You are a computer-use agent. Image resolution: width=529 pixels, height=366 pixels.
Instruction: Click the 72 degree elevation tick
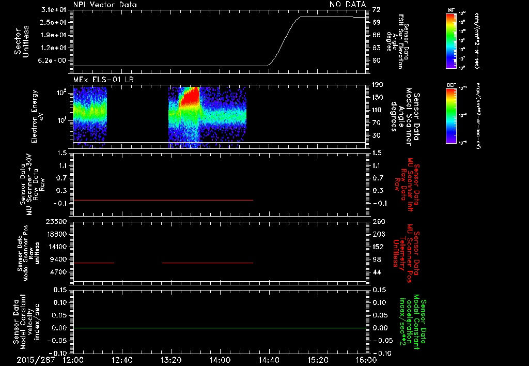coord(377,10)
